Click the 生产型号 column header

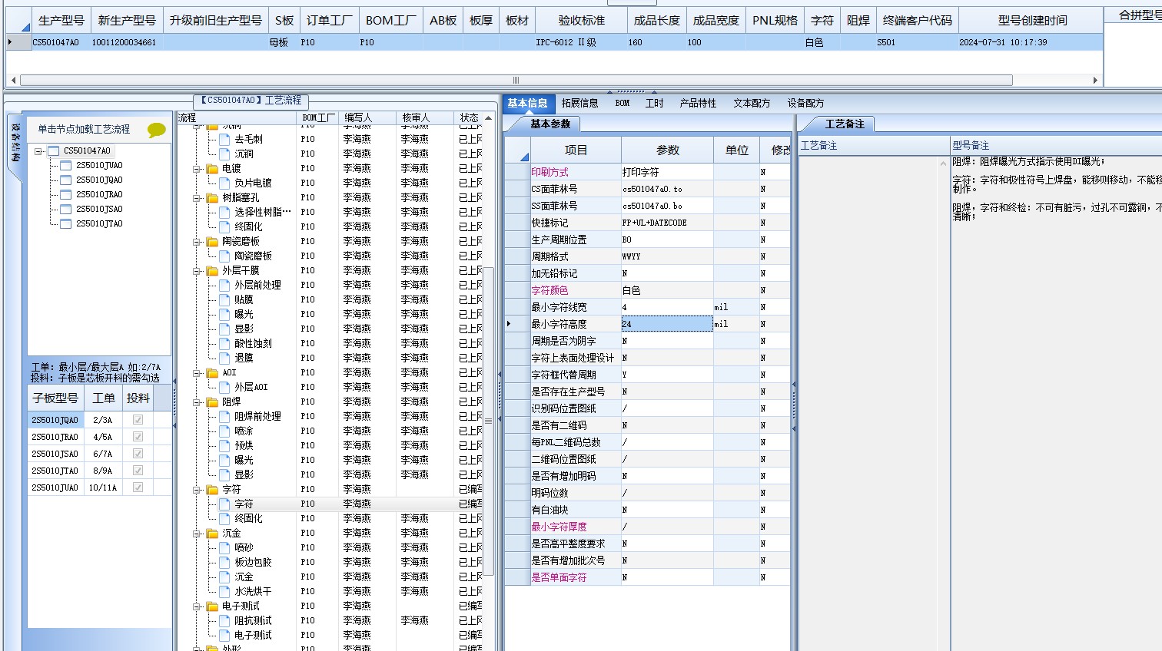61,21
